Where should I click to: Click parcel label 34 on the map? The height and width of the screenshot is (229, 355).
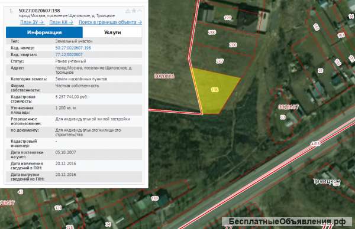108,224
